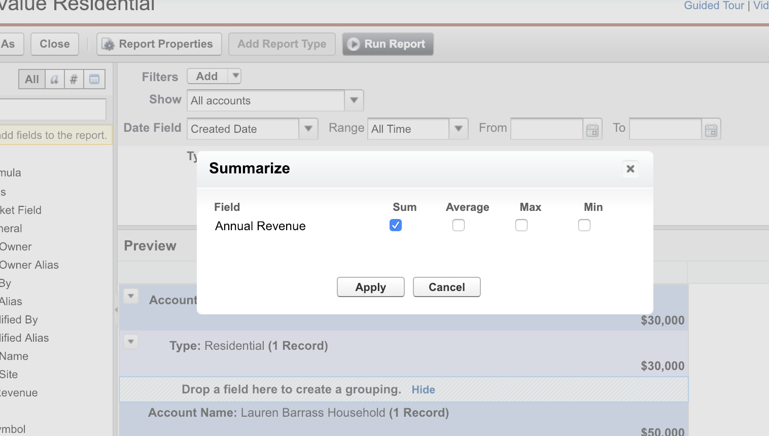Apply the summarize settings
The height and width of the screenshot is (436, 769).
[x=371, y=287]
